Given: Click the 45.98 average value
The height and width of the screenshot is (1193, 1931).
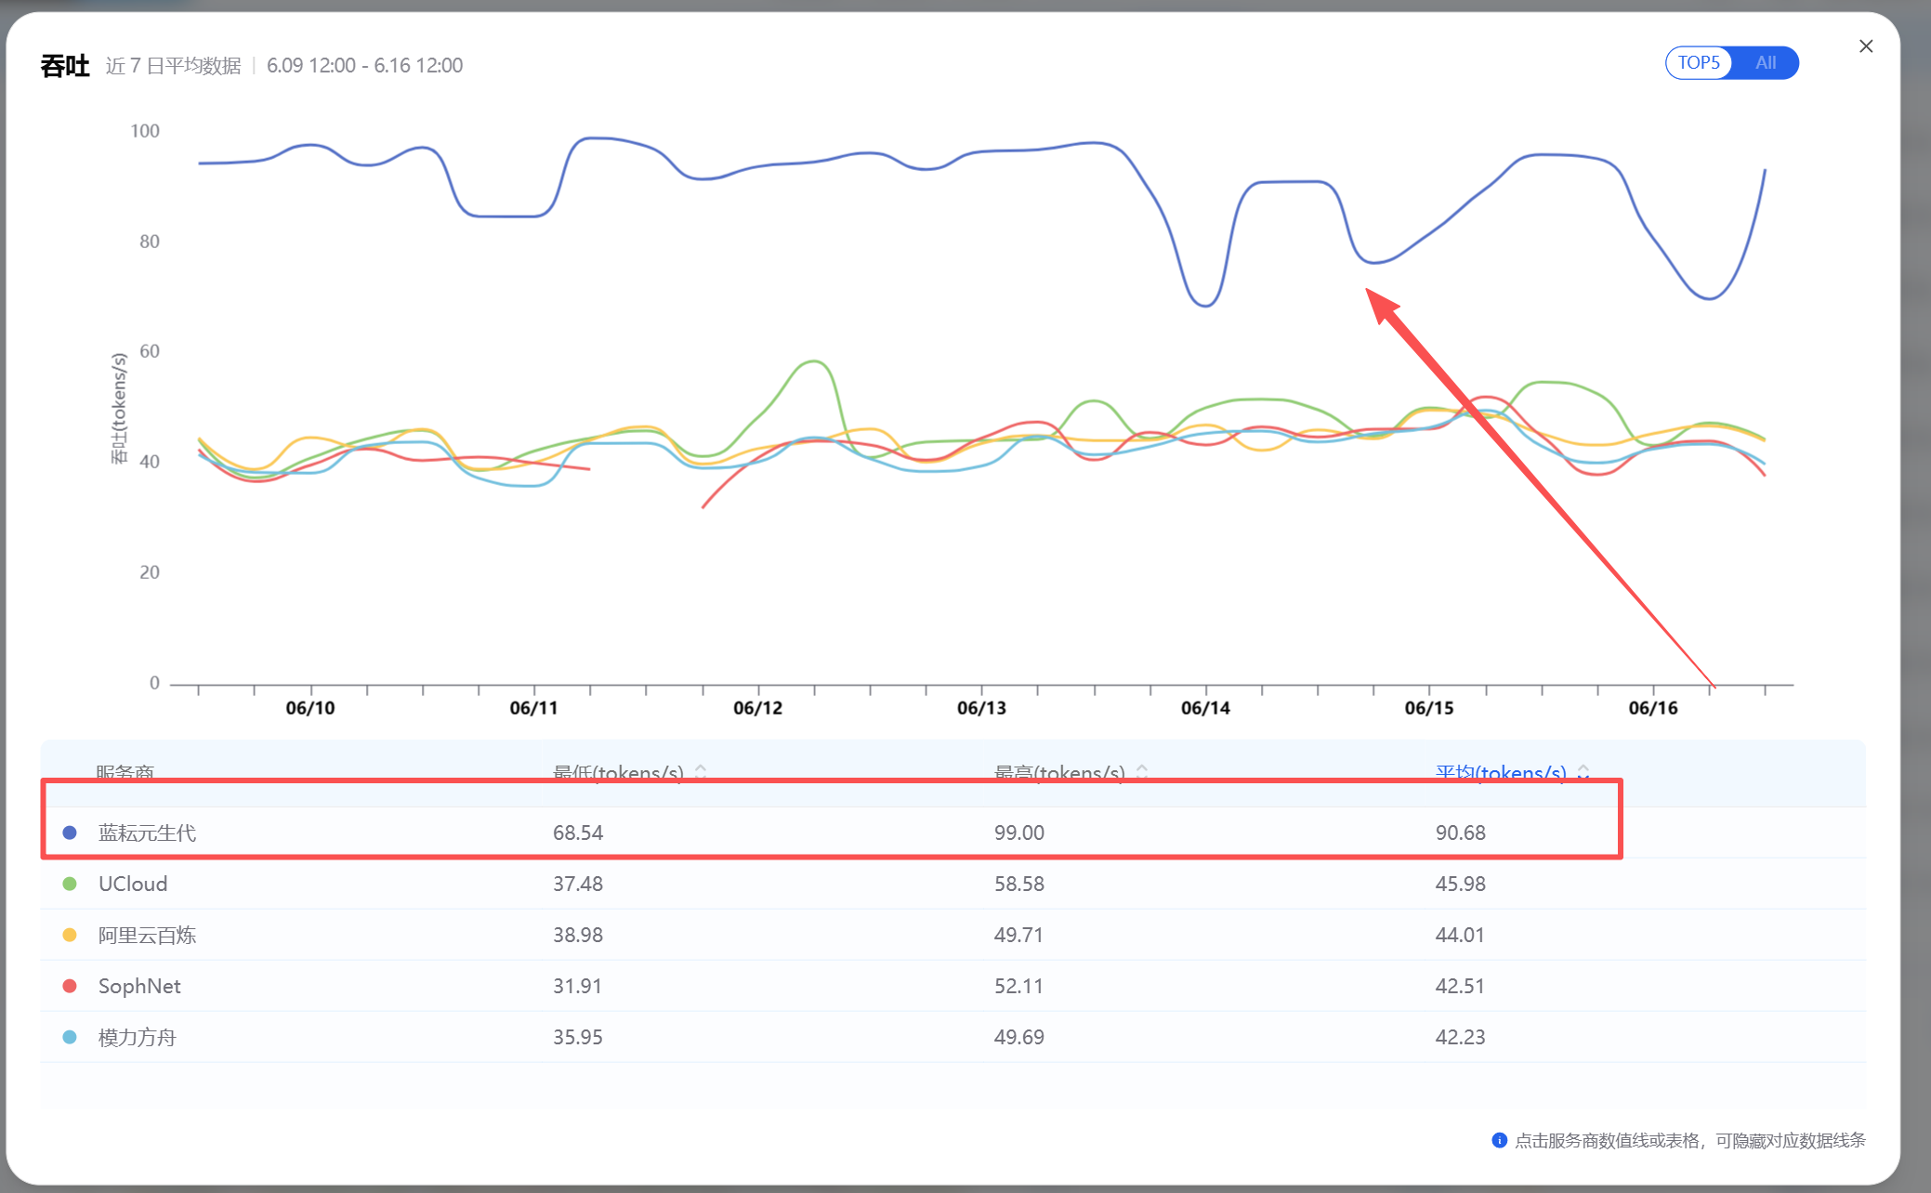Looking at the screenshot, I should point(1461,884).
